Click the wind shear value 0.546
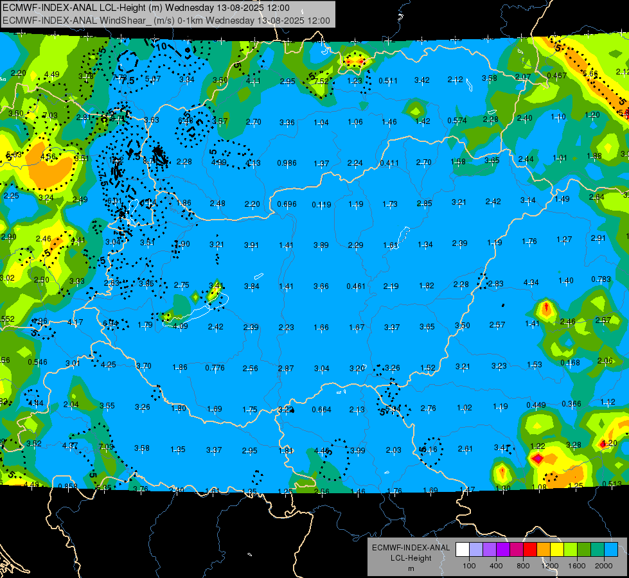 tap(37, 362)
